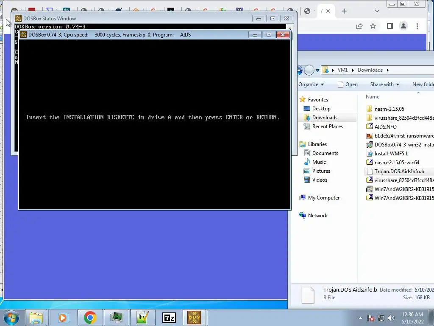Select Downloads in the navigation pane

(x=320, y=118)
